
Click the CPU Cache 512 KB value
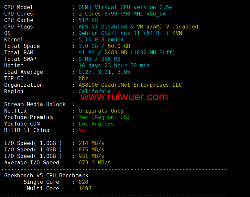point(88,20)
